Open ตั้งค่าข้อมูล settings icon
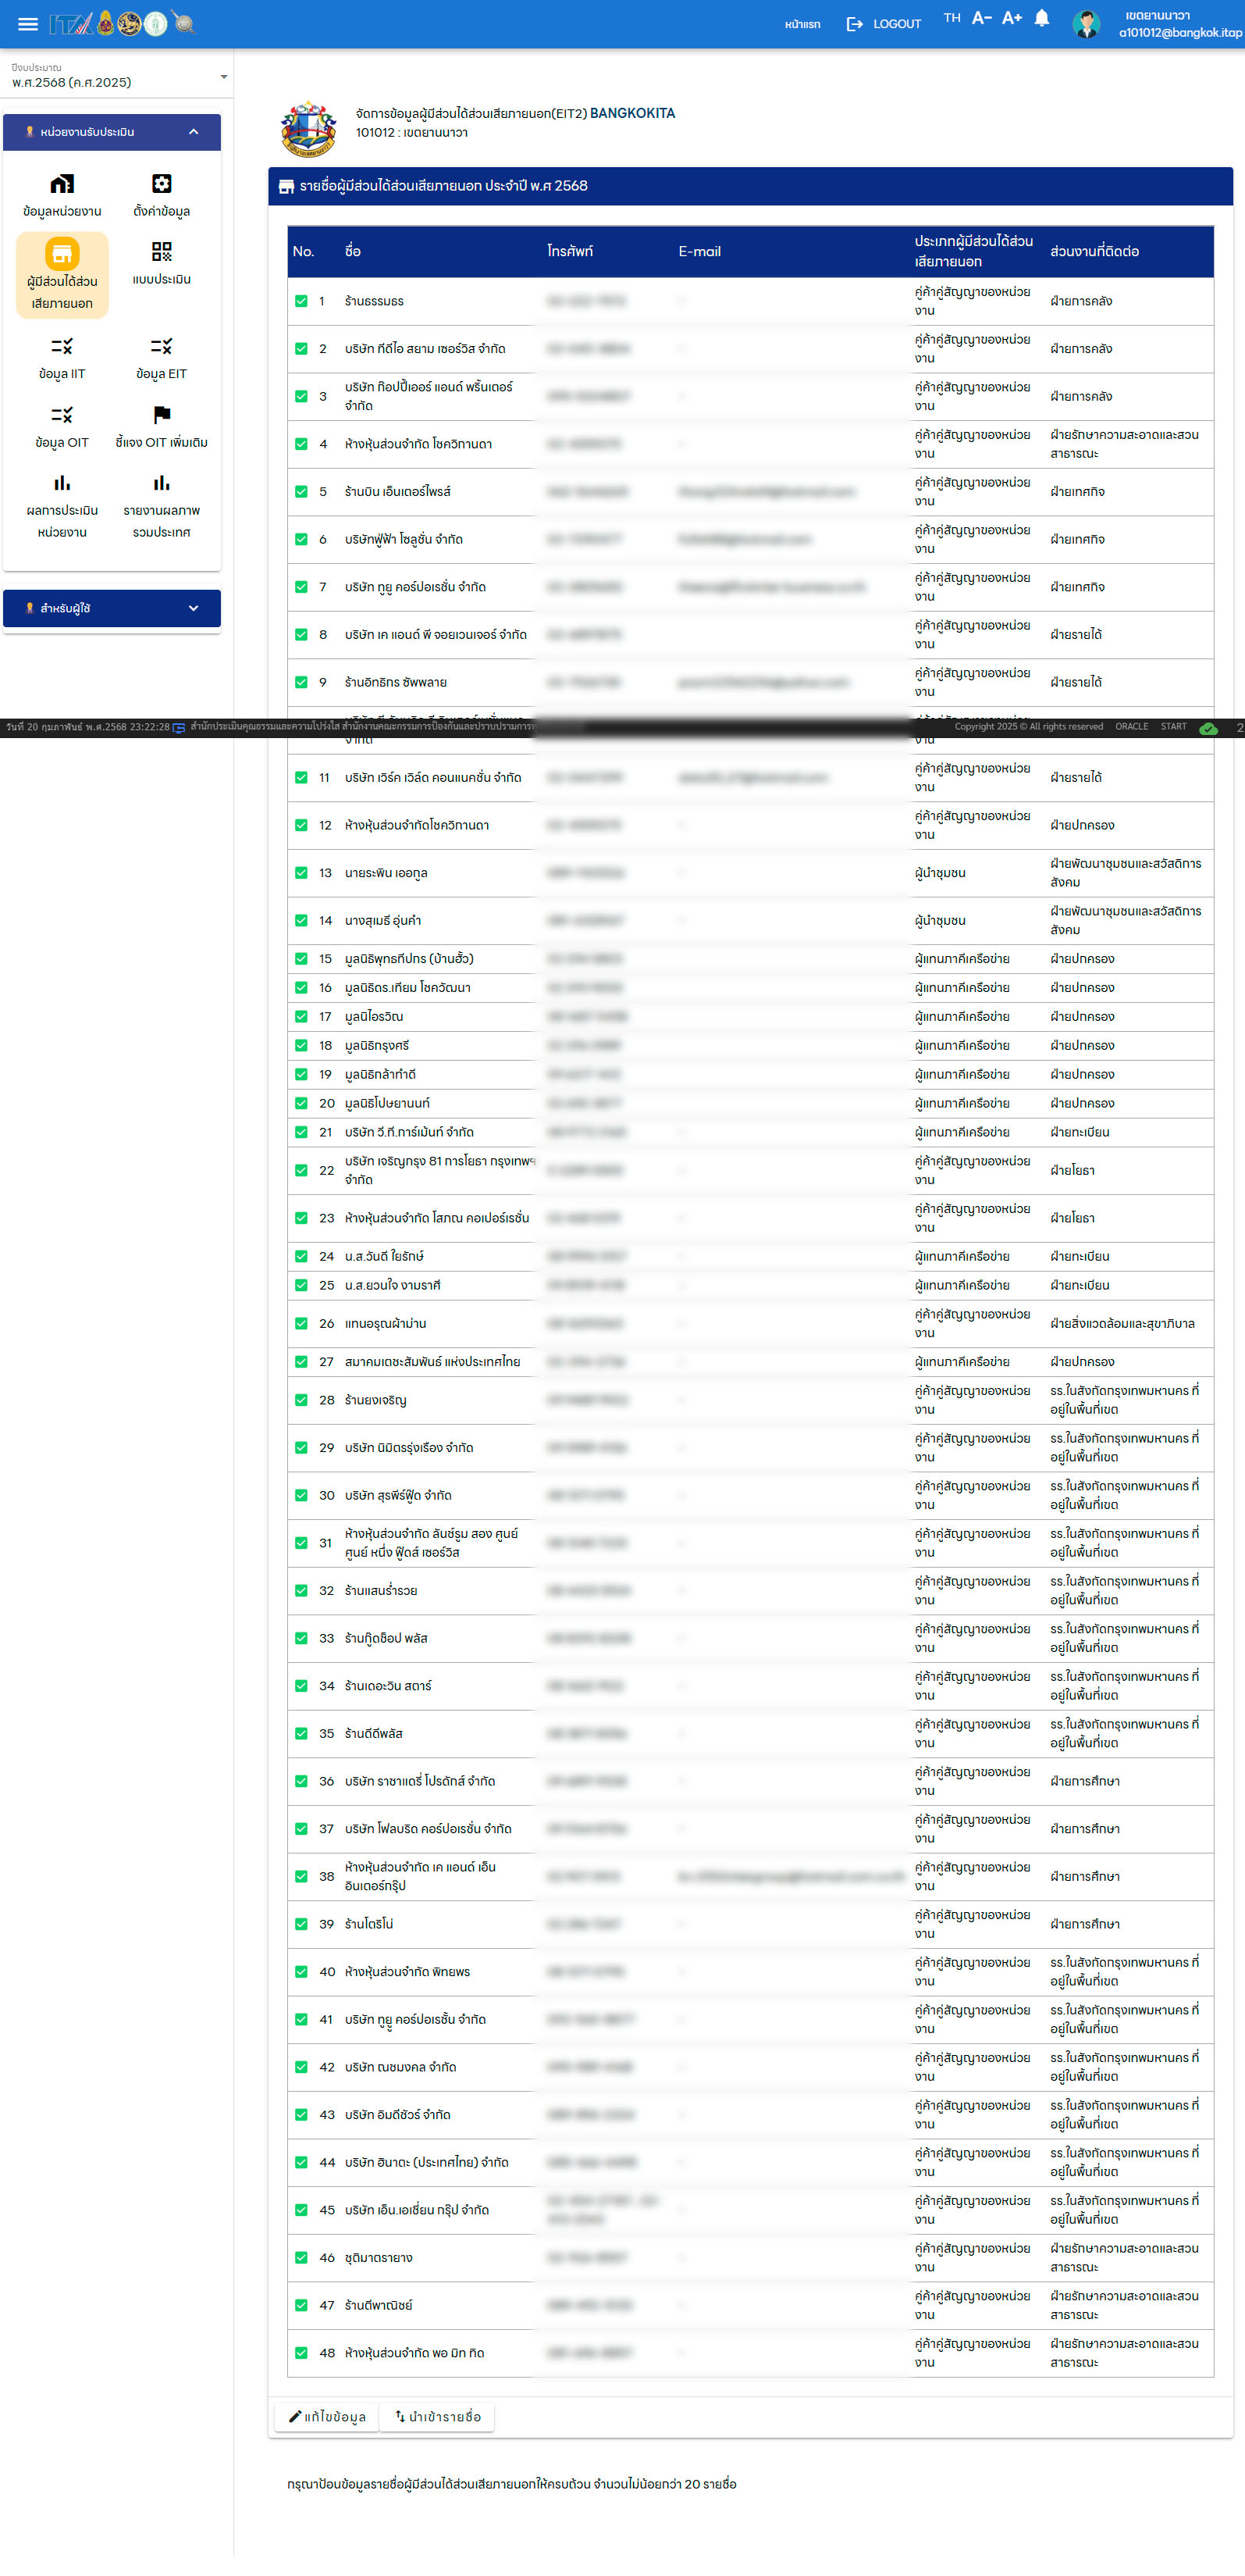The width and height of the screenshot is (1245, 2576). [161, 184]
